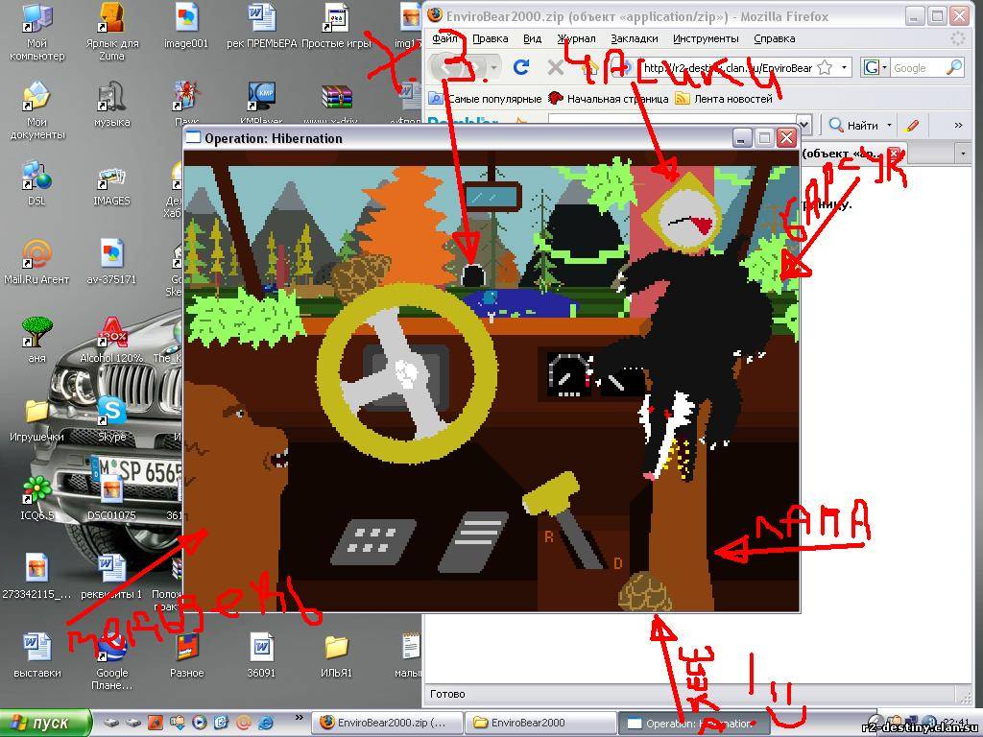Launch Skype from the desktop
This screenshot has height=737, width=983.
(111, 420)
